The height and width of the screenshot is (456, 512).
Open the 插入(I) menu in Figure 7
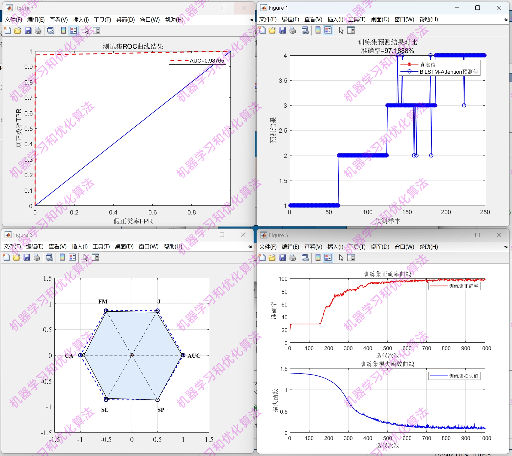[x=80, y=20]
